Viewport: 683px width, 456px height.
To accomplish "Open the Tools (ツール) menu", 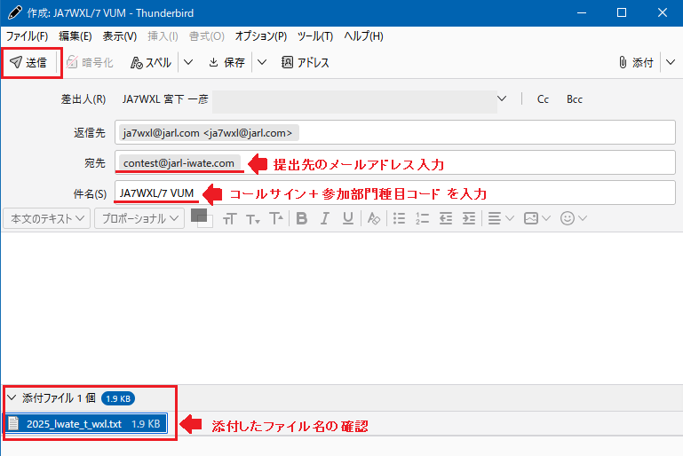I will [x=315, y=36].
